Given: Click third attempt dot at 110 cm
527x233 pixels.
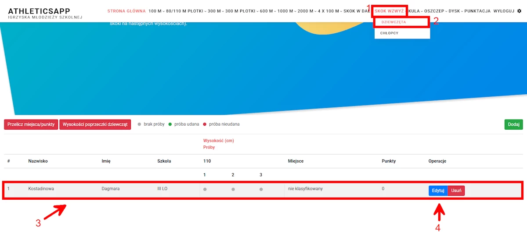Looking at the screenshot, I should point(261,189).
